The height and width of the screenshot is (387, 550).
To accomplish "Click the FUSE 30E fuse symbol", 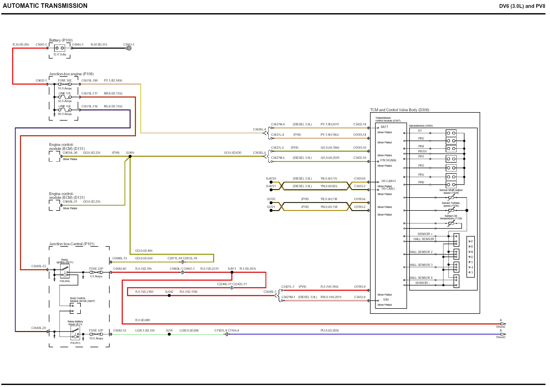I will pyautogui.click(x=65, y=84).
